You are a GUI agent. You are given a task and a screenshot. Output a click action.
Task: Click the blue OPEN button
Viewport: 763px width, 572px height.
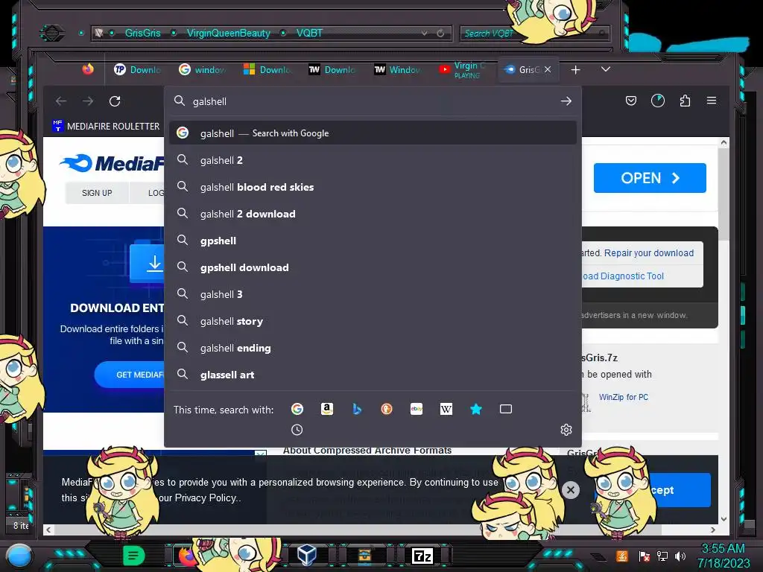click(x=650, y=178)
